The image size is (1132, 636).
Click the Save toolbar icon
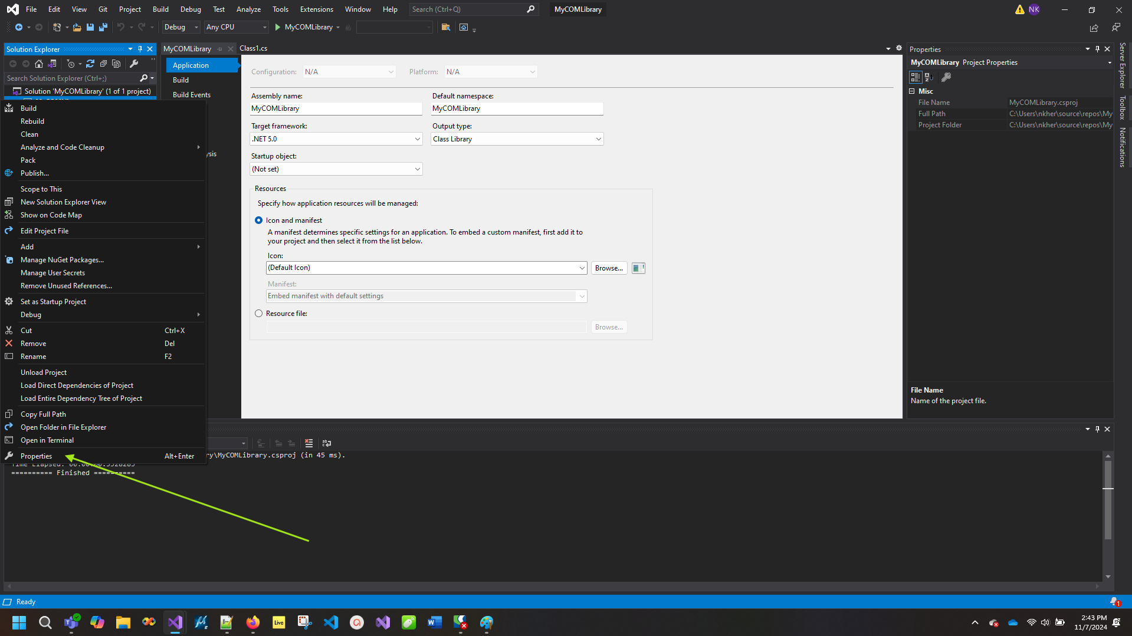click(90, 27)
